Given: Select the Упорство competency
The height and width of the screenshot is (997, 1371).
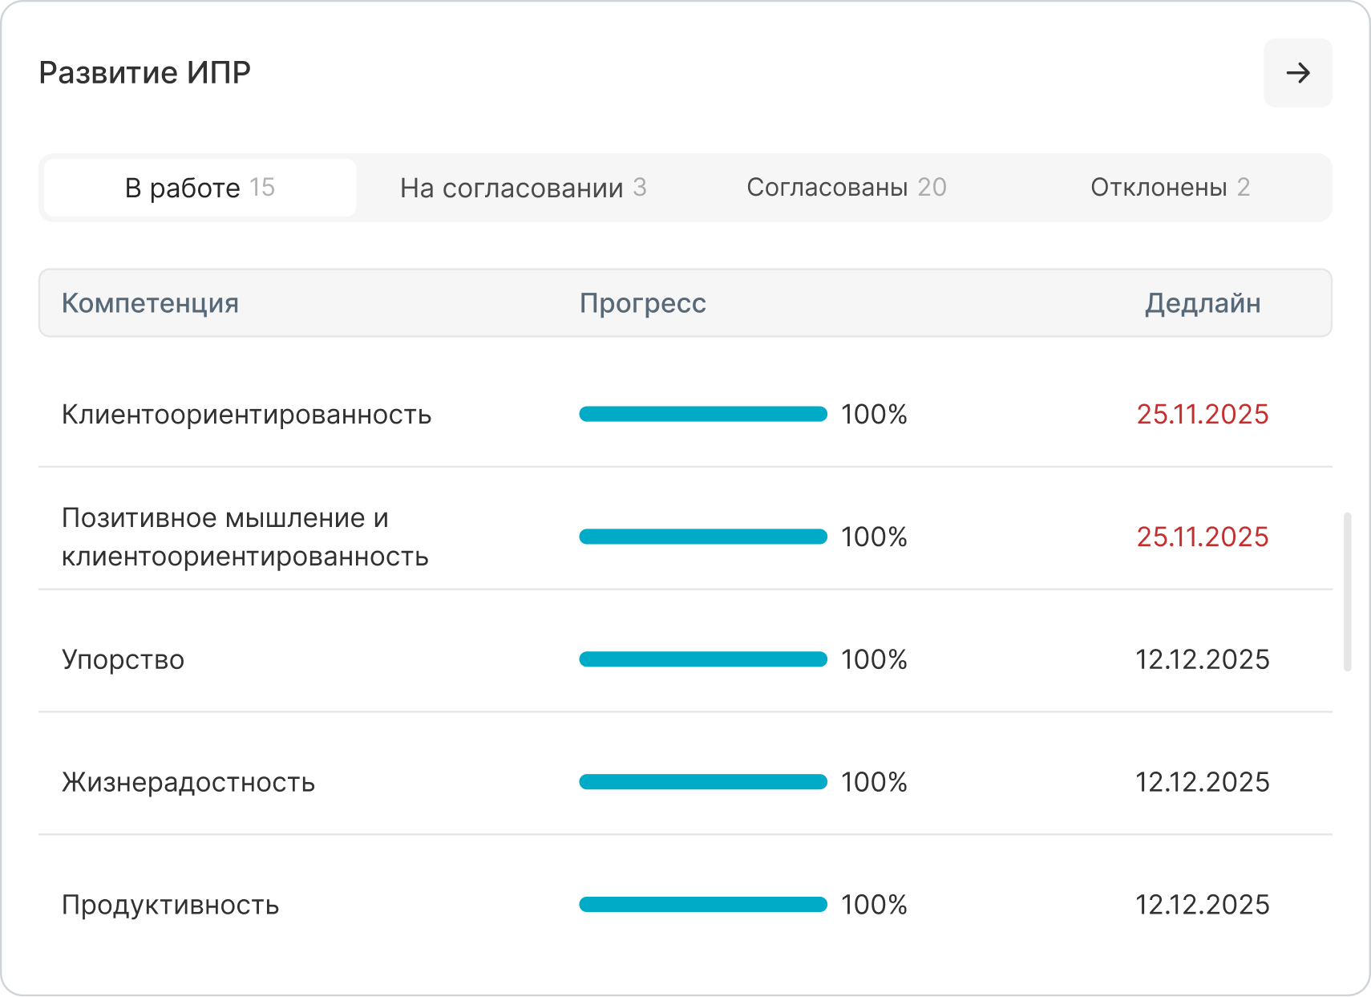Looking at the screenshot, I should [123, 659].
